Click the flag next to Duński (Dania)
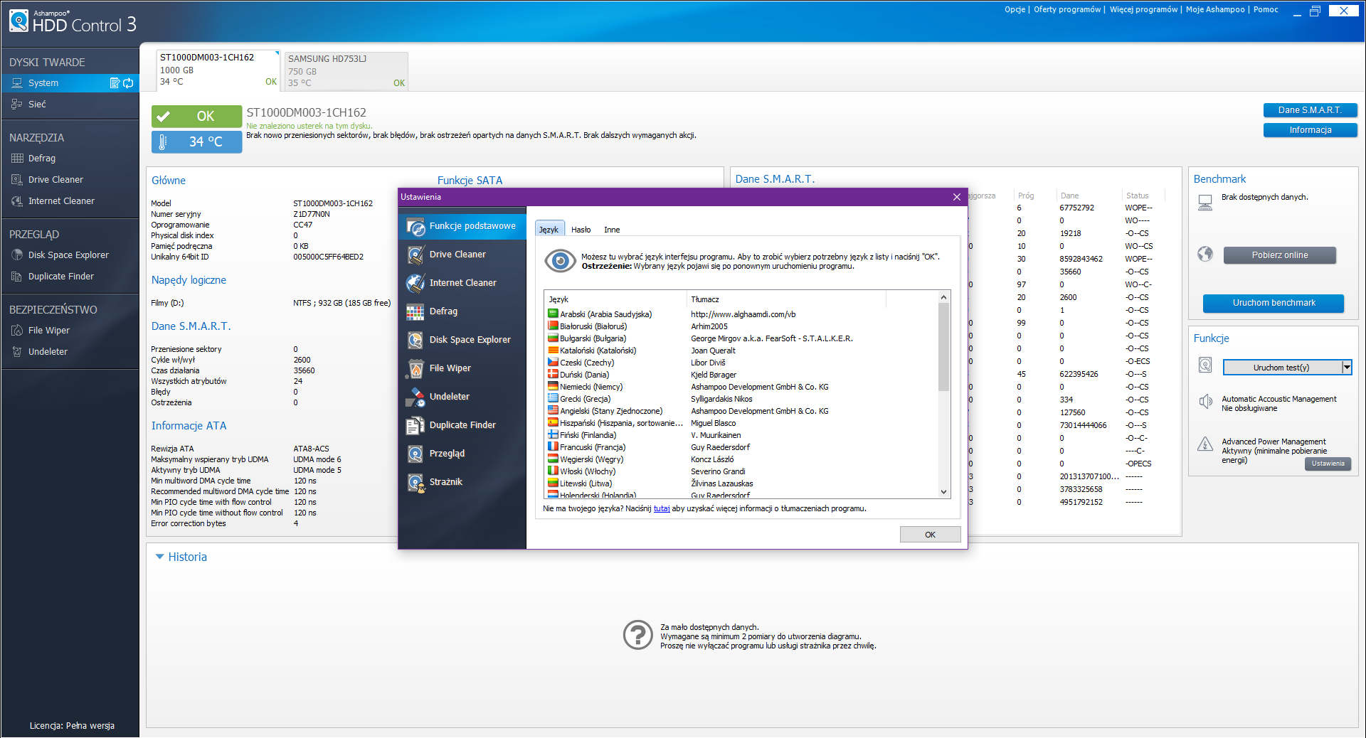This screenshot has height=738, width=1366. click(553, 375)
